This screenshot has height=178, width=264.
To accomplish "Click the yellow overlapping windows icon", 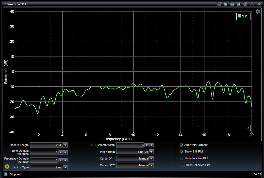I will click(232, 4).
